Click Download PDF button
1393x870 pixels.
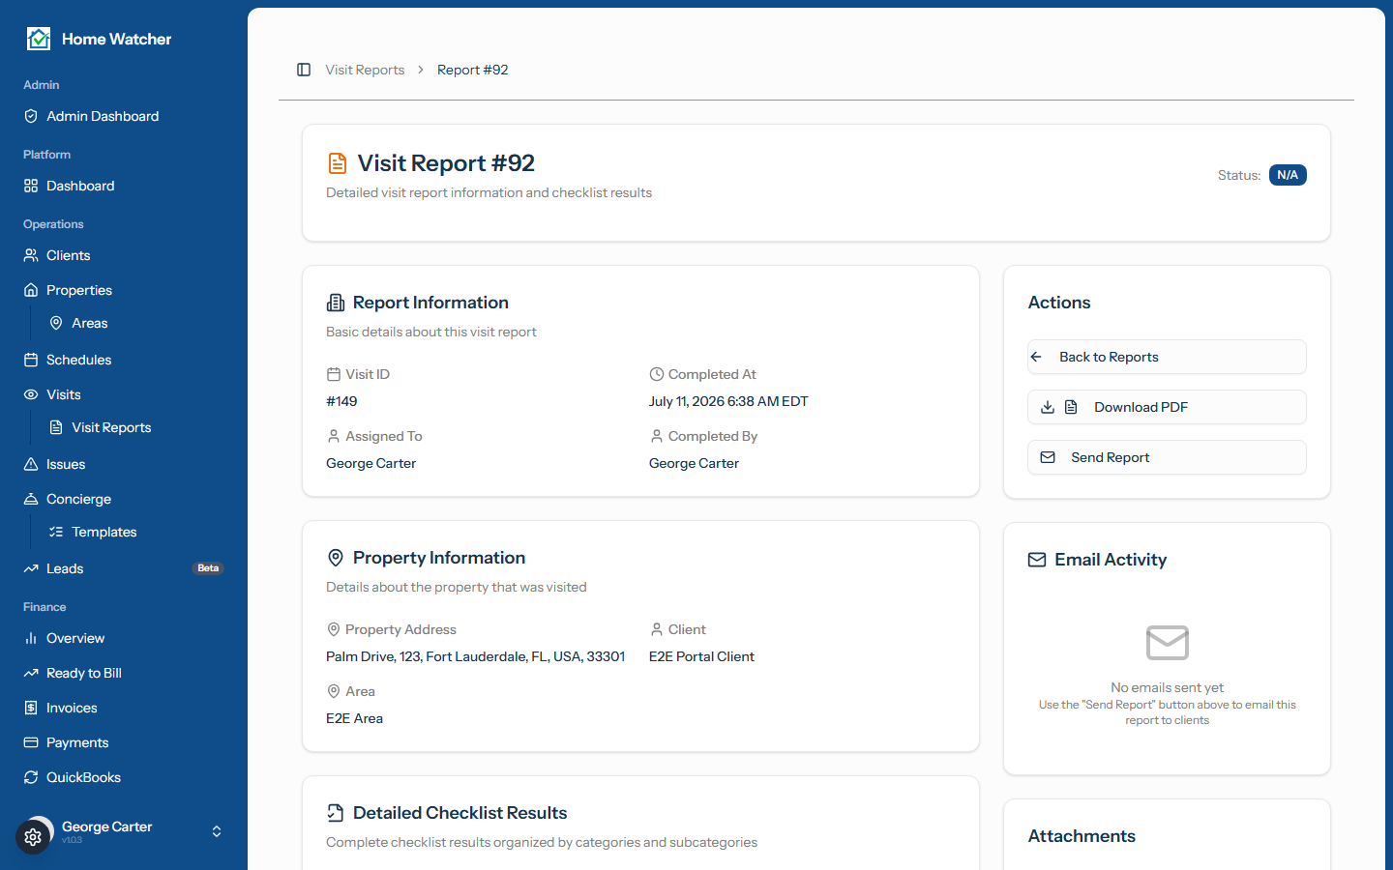1167,407
